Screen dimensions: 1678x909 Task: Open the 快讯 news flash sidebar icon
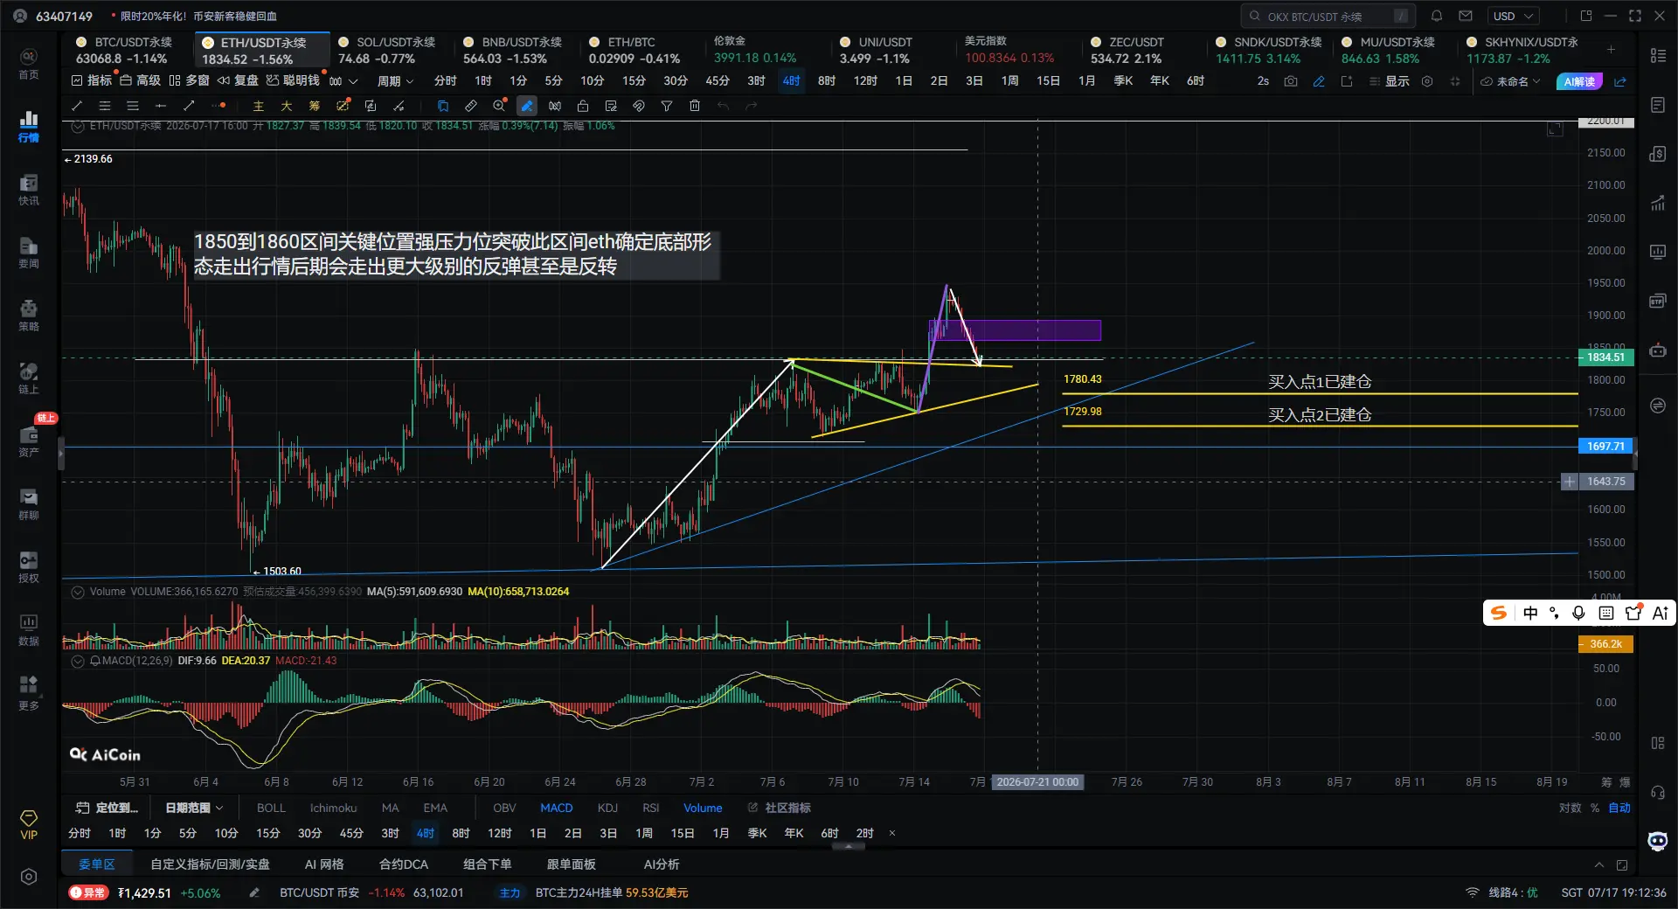29,190
